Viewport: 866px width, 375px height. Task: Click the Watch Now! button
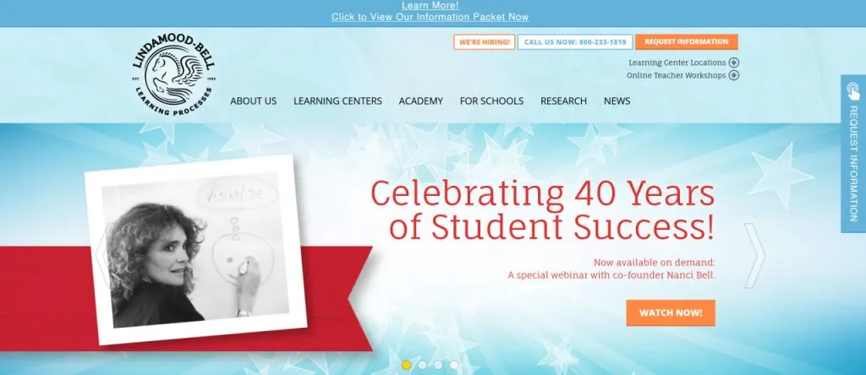point(671,312)
